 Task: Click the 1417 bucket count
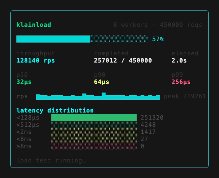148,132
